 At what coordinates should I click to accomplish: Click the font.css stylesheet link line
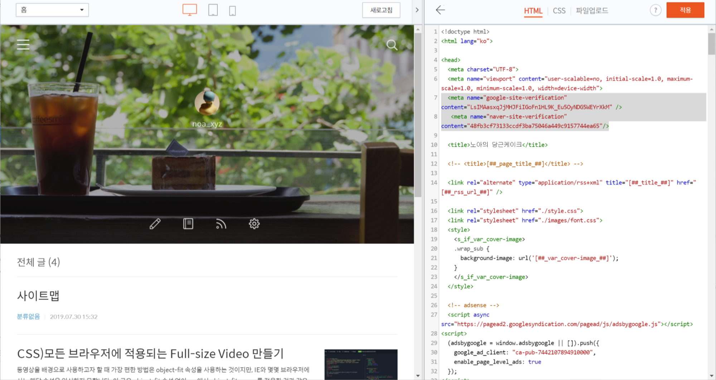click(525, 220)
